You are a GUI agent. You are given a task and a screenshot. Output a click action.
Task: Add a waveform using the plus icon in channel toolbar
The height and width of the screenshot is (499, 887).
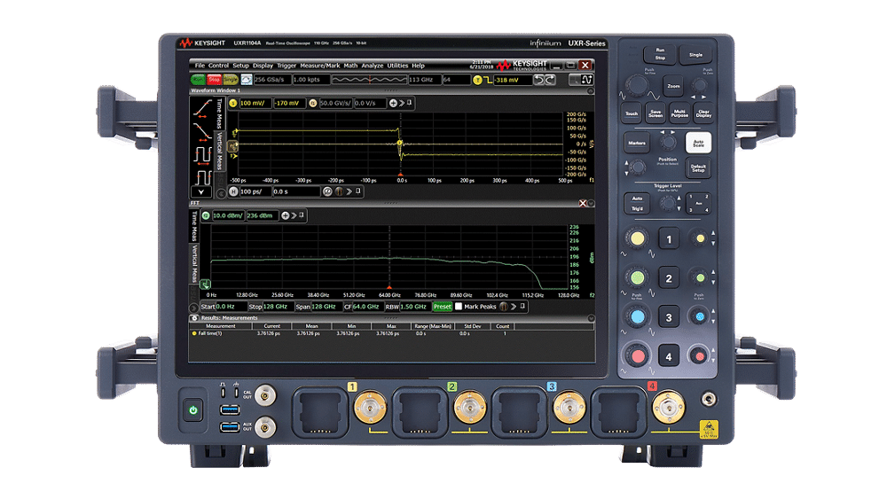pos(393,103)
